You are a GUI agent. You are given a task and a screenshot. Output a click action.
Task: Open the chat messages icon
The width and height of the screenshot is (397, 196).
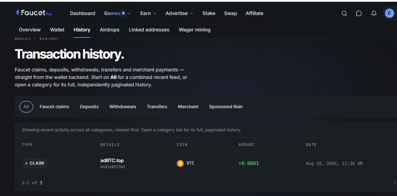pyautogui.click(x=359, y=13)
